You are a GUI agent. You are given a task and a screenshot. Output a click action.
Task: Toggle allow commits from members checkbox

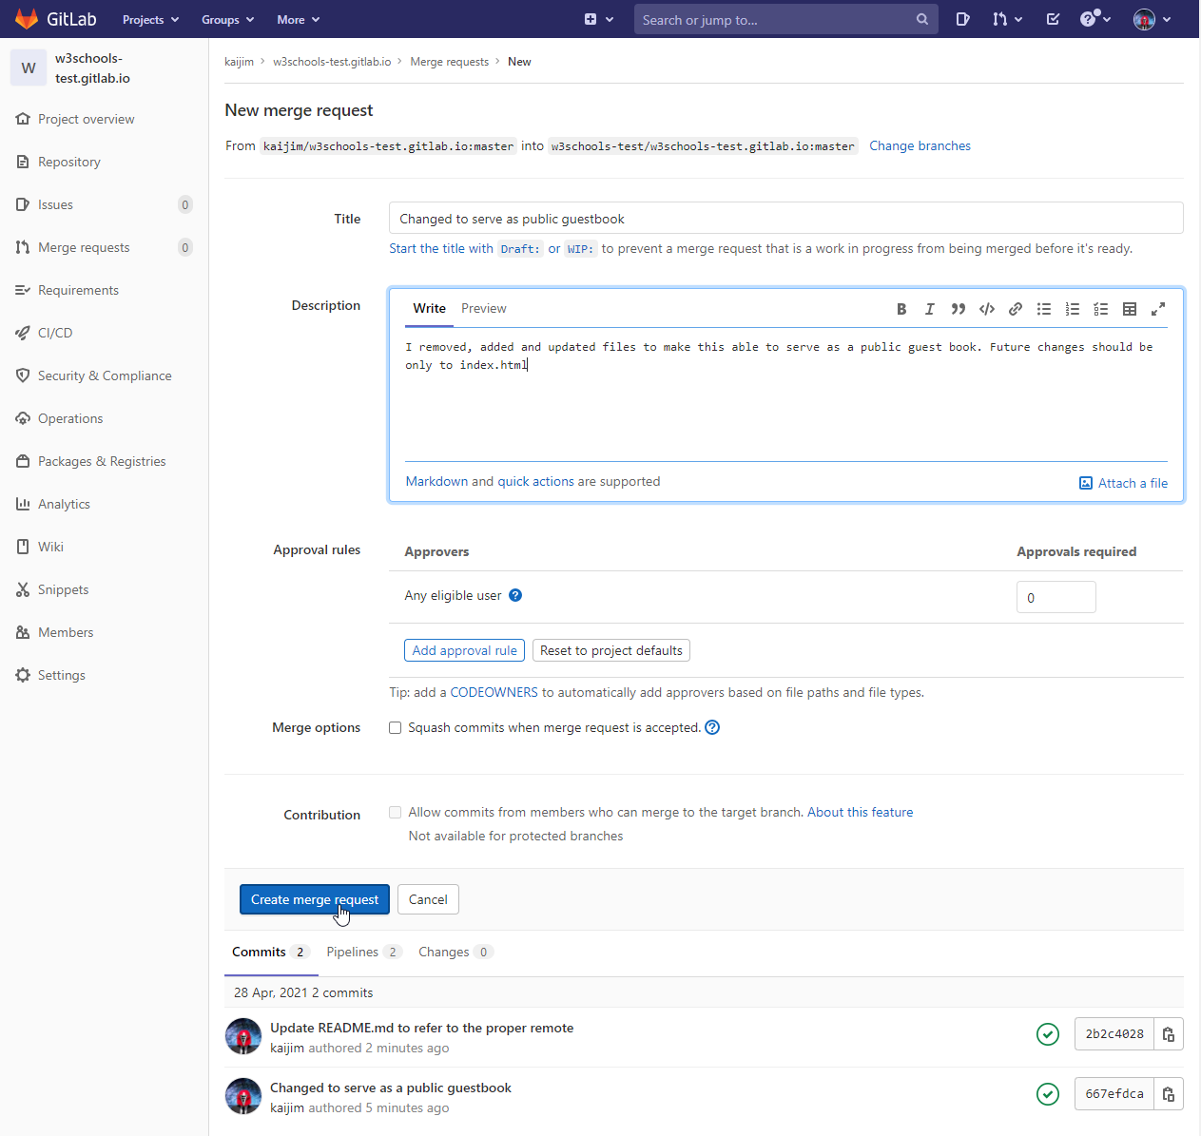coord(396,813)
